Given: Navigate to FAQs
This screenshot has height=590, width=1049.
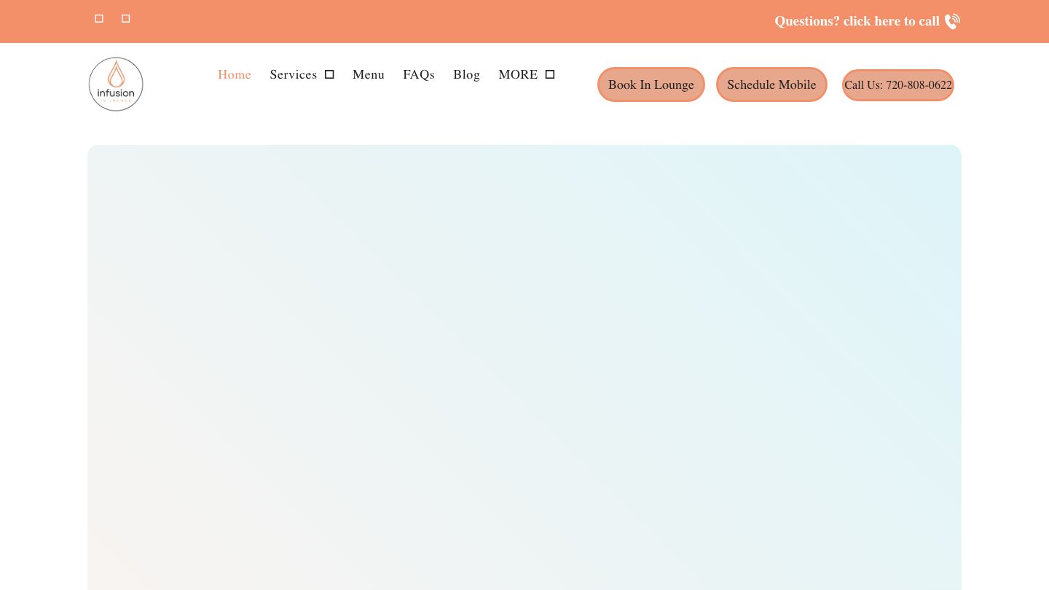Looking at the screenshot, I should point(419,74).
